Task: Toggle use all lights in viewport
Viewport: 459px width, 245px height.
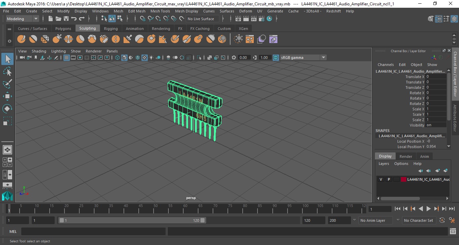Action: coord(151,58)
